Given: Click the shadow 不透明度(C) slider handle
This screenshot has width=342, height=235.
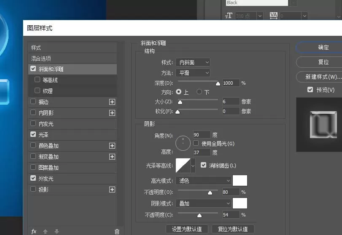Looking at the screenshot, I should pos(199,216).
